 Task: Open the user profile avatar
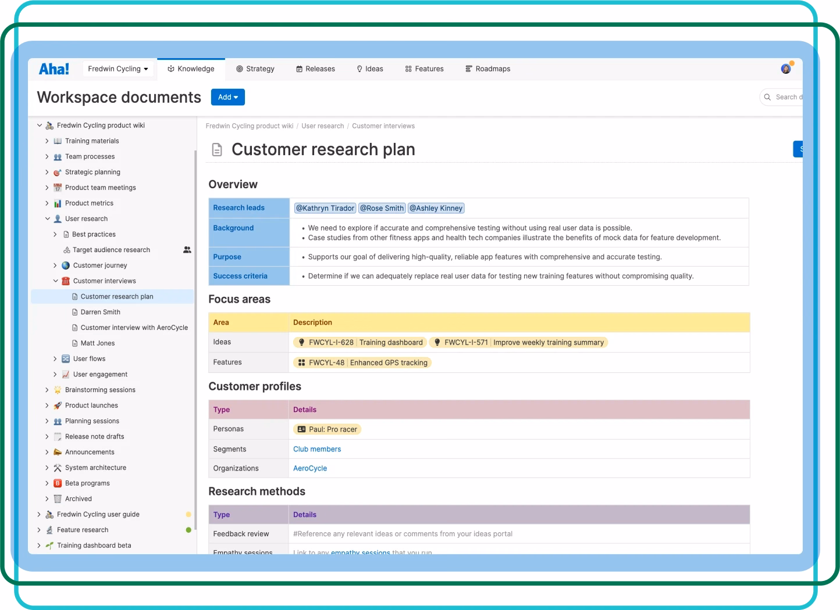[786, 69]
